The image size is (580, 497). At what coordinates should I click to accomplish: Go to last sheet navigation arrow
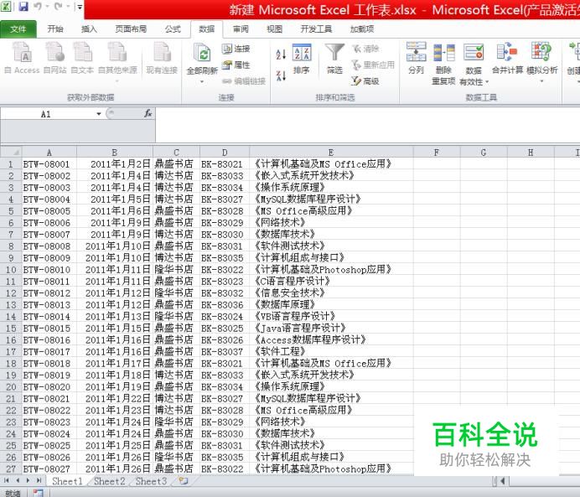tap(39, 481)
